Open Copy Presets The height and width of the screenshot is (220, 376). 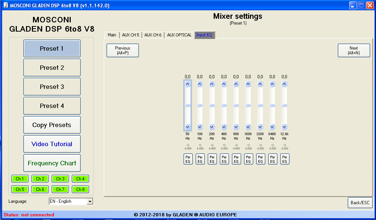point(52,125)
